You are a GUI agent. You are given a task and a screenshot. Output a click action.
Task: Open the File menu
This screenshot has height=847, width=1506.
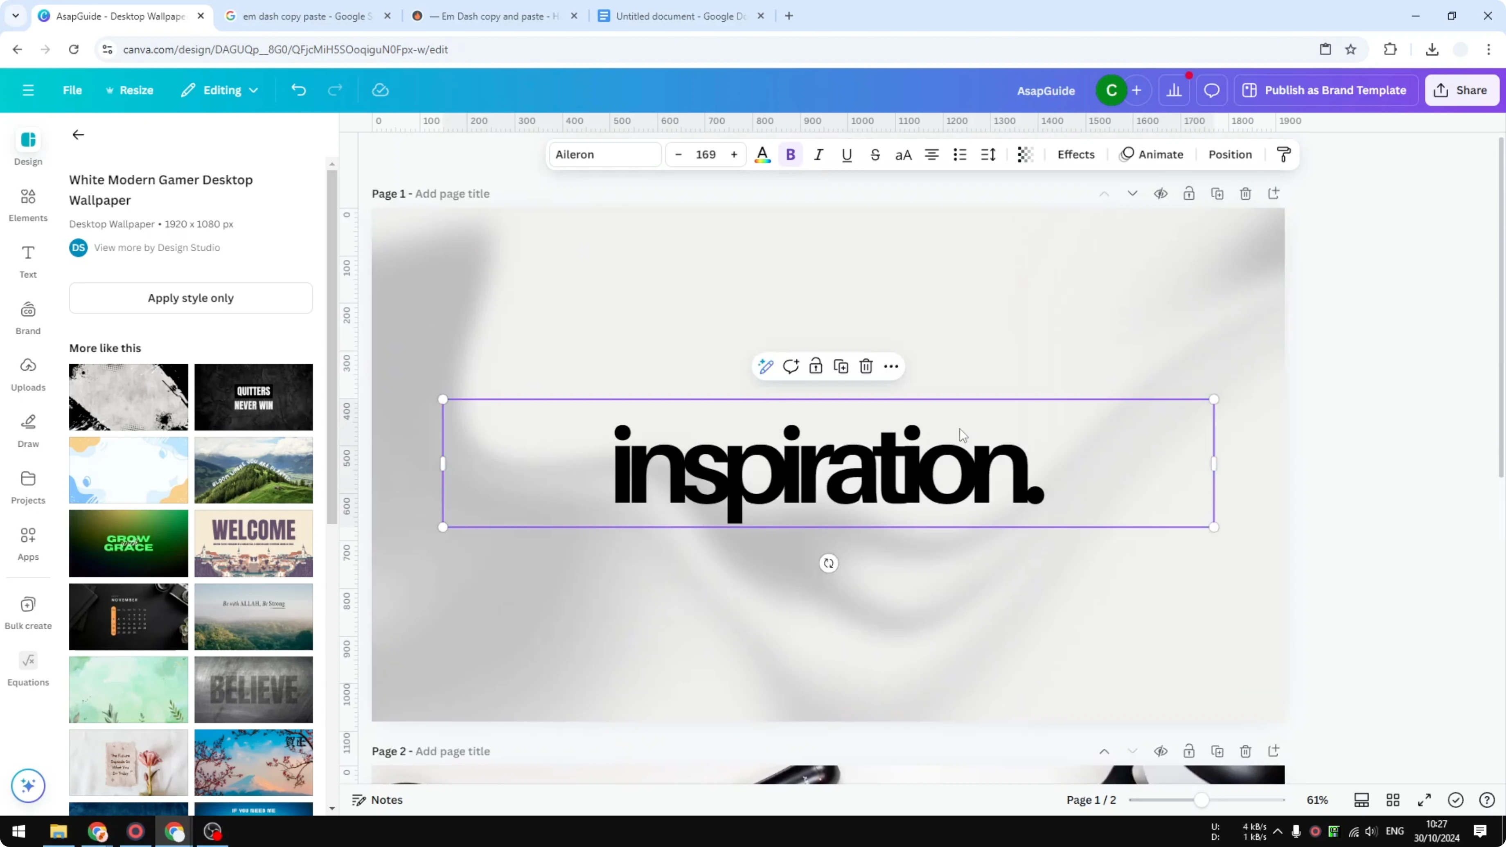[72, 90]
